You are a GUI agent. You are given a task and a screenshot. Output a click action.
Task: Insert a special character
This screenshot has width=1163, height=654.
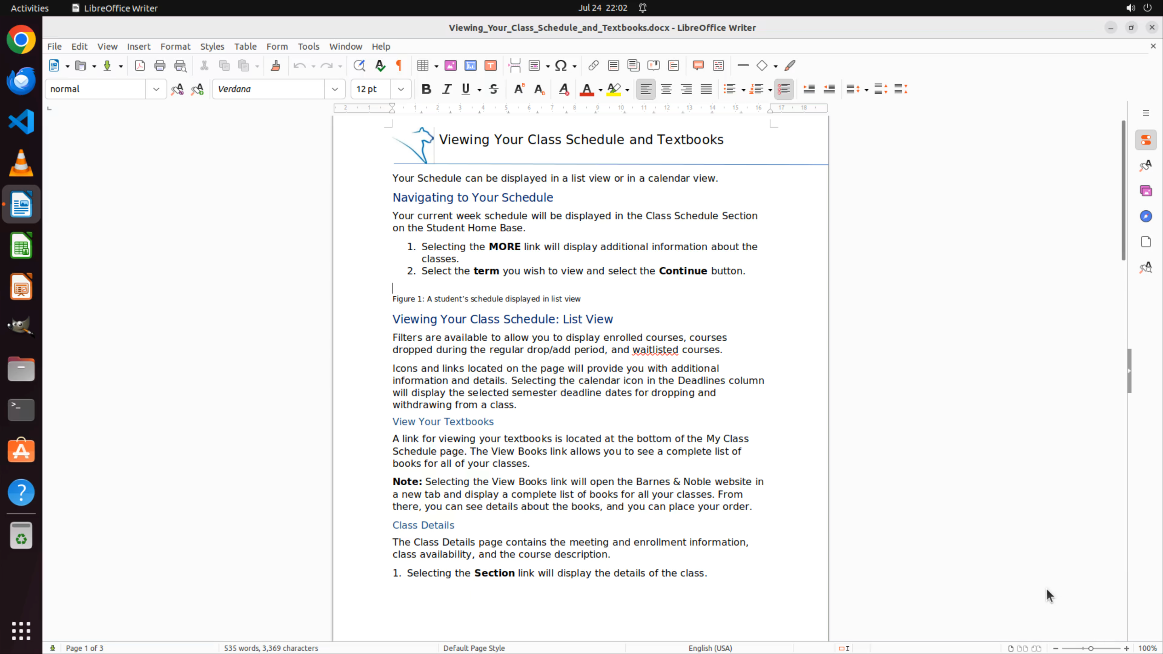point(561,65)
